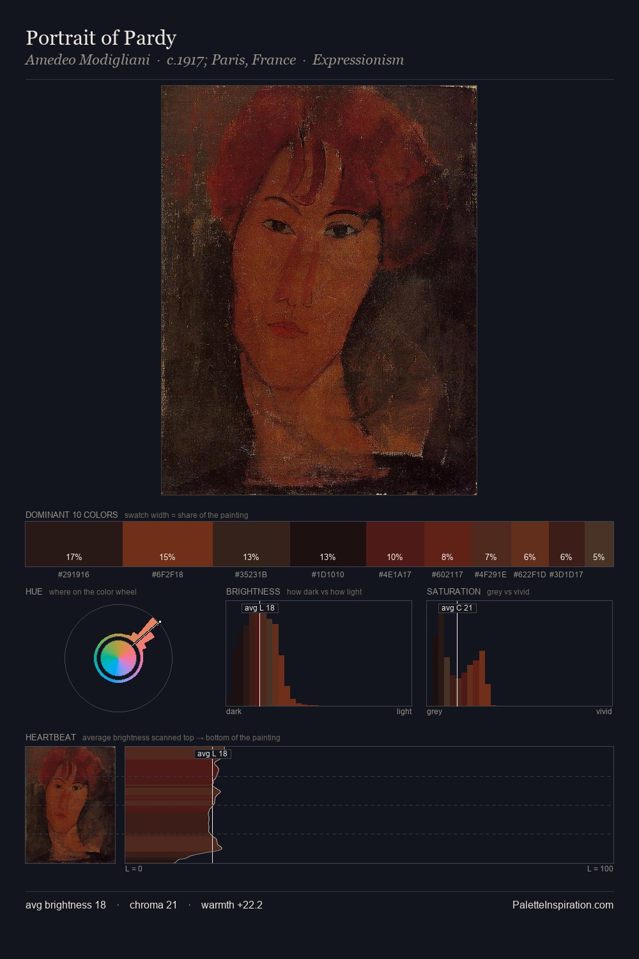Image resolution: width=639 pixels, height=959 pixels.
Task: Click the 'vivid' axis label
Action: click(604, 712)
